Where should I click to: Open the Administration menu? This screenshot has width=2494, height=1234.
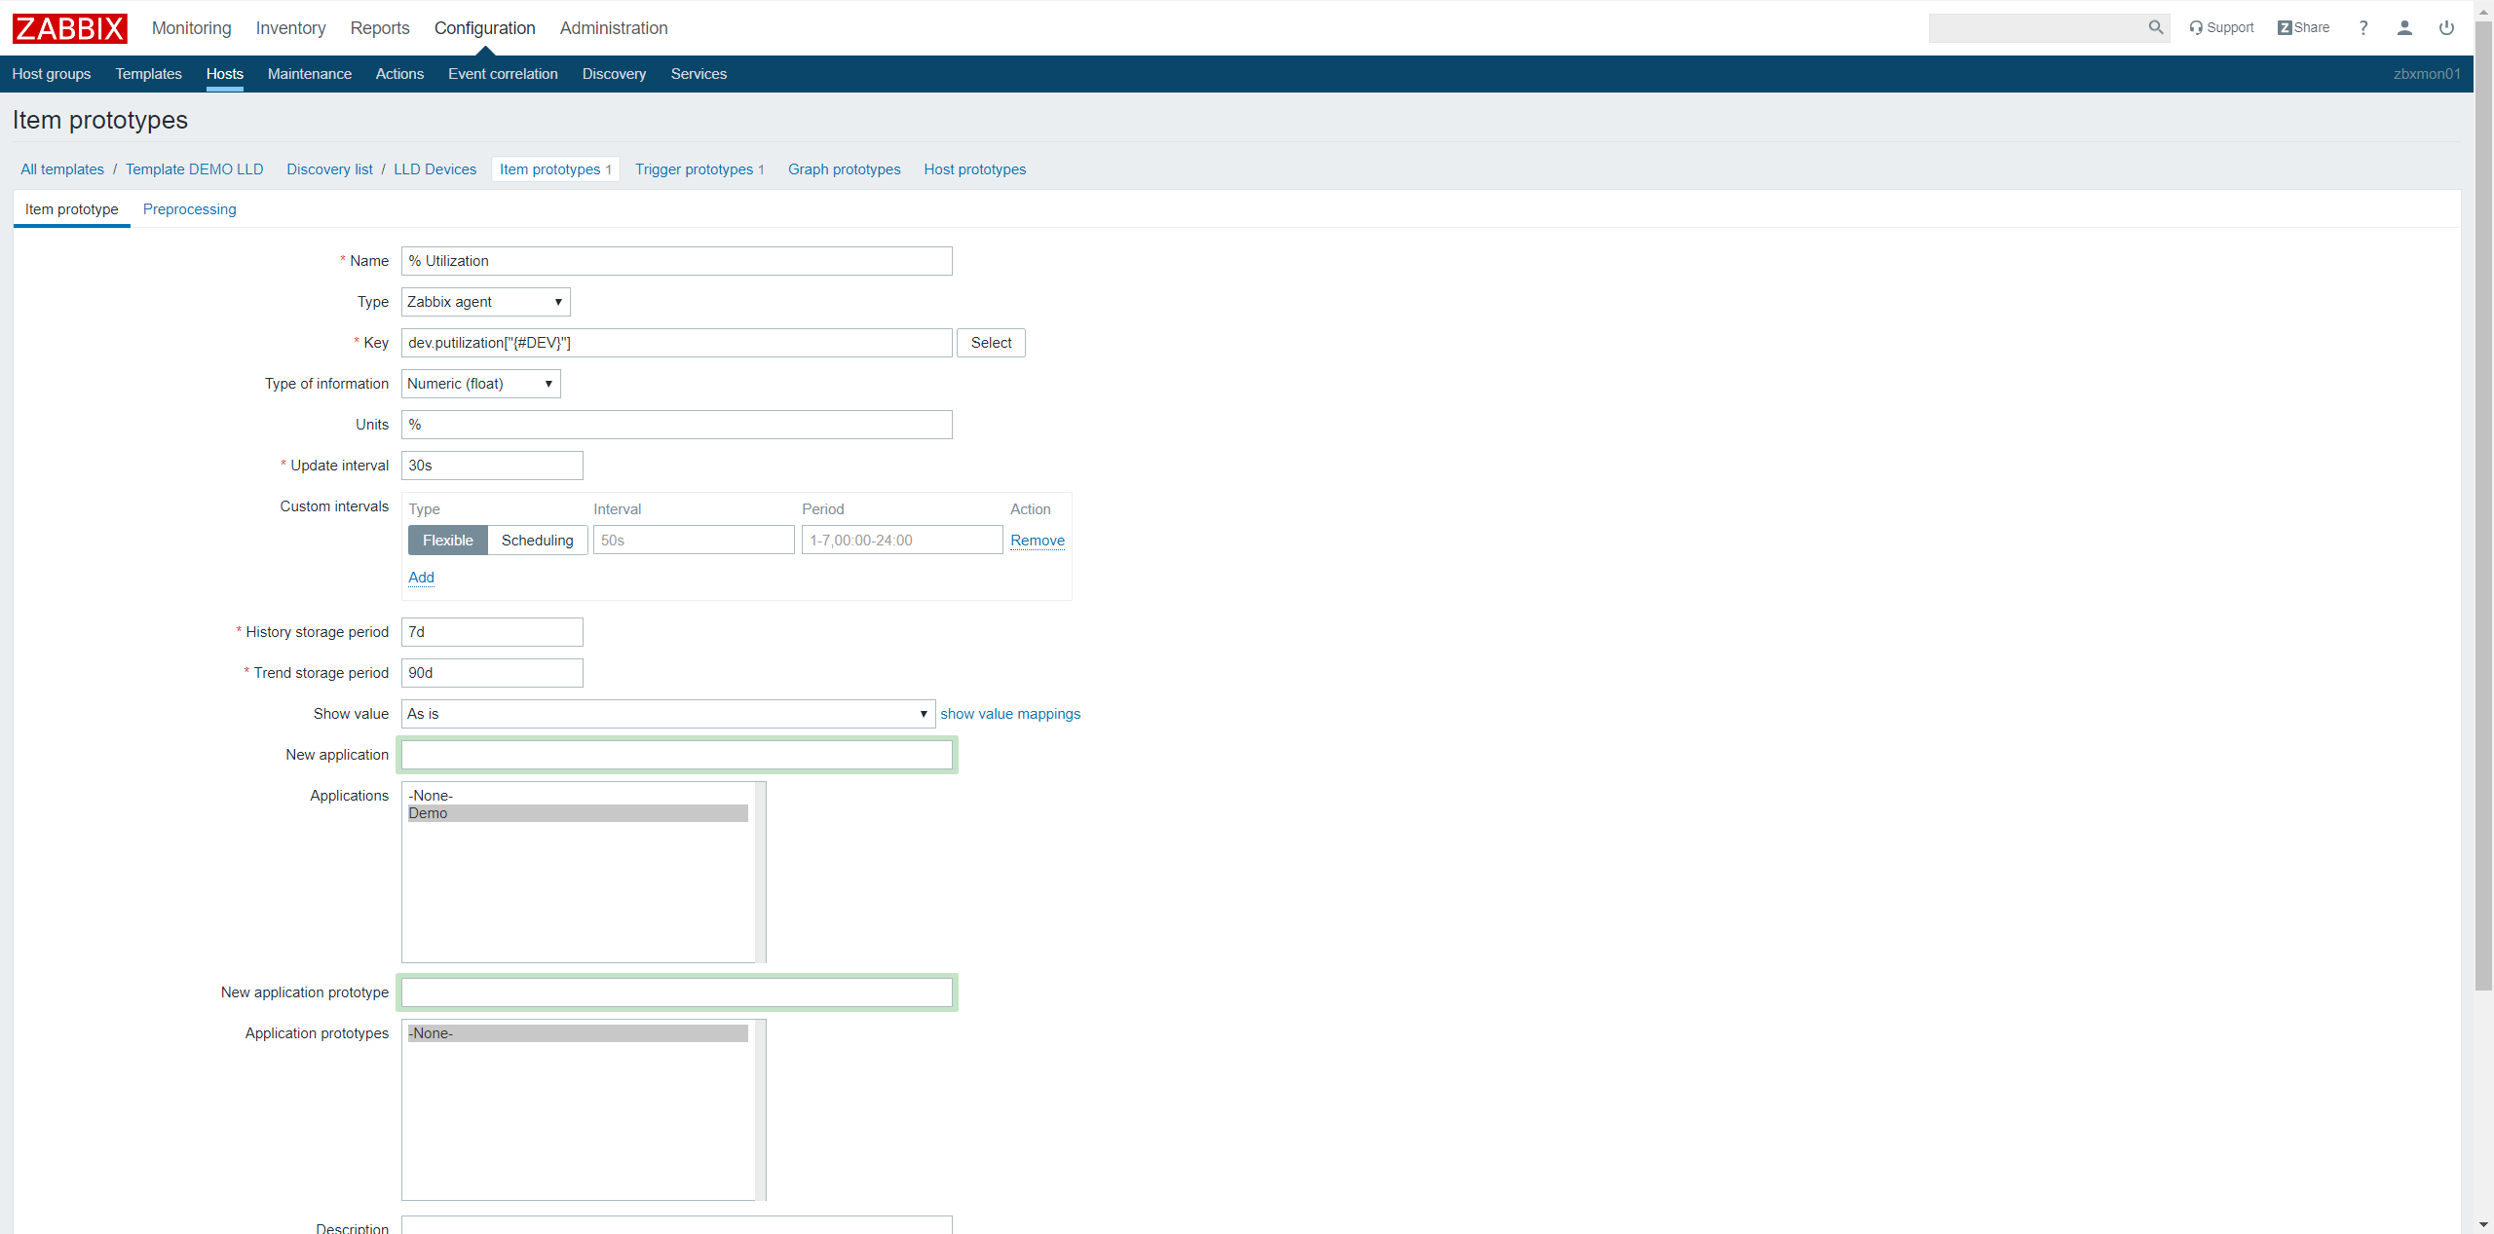click(x=614, y=28)
